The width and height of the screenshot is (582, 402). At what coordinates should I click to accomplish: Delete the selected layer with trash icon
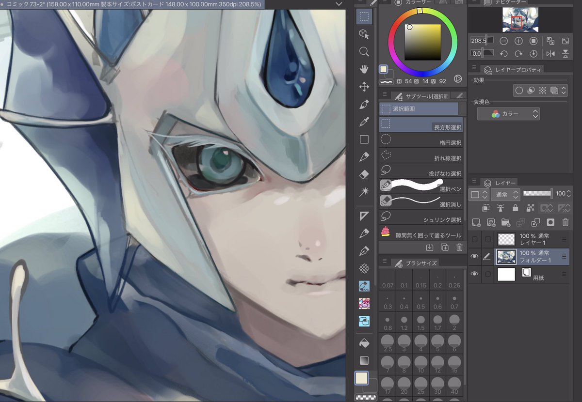tap(565, 222)
